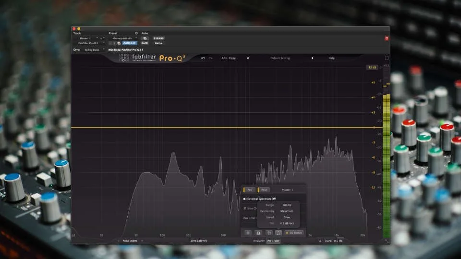Open the Help menu
Viewport: 461px width, 259px height.
(x=332, y=58)
